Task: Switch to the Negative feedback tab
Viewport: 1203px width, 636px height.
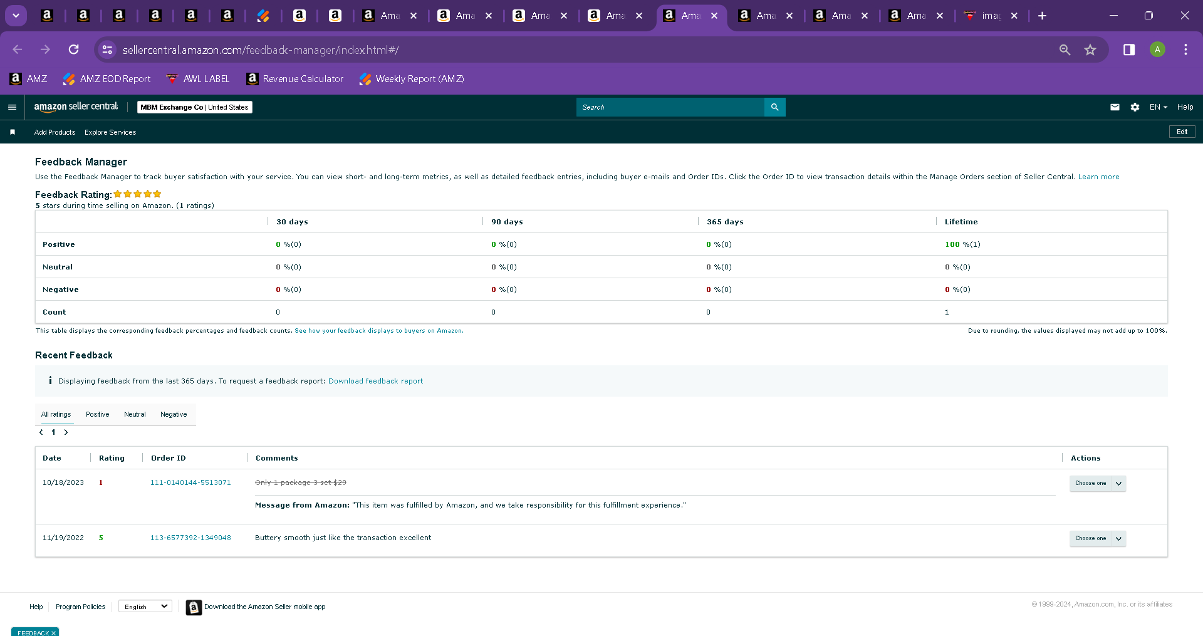Action: coord(174,414)
